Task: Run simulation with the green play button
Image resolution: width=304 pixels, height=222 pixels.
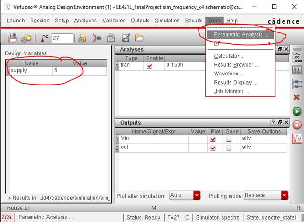Action: click(297, 112)
